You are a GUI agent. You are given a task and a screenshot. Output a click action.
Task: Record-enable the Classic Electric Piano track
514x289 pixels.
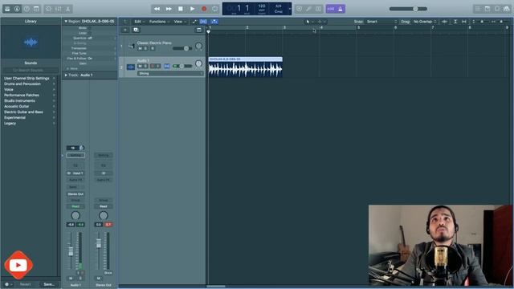(x=153, y=48)
